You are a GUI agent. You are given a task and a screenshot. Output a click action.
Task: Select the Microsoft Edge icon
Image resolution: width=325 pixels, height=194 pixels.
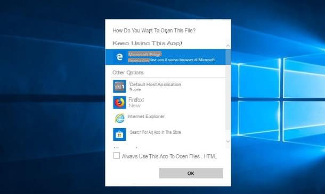pyautogui.click(x=119, y=57)
